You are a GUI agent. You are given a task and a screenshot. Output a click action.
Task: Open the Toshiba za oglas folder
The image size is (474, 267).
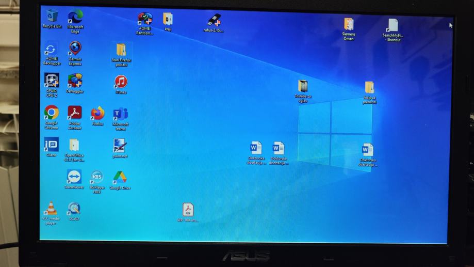pos(303,91)
